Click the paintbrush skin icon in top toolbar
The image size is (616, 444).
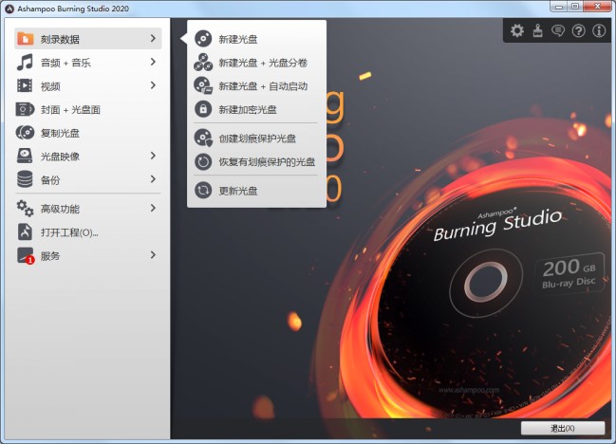[x=538, y=30]
